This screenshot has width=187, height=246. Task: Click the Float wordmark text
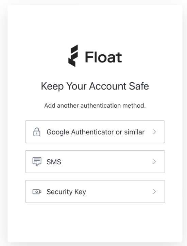click(x=103, y=57)
